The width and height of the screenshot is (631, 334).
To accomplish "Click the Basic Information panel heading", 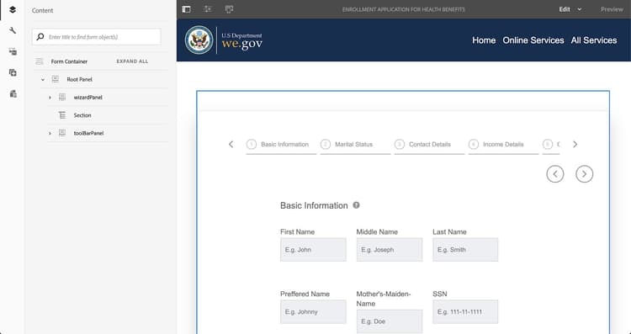I will 314,205.
